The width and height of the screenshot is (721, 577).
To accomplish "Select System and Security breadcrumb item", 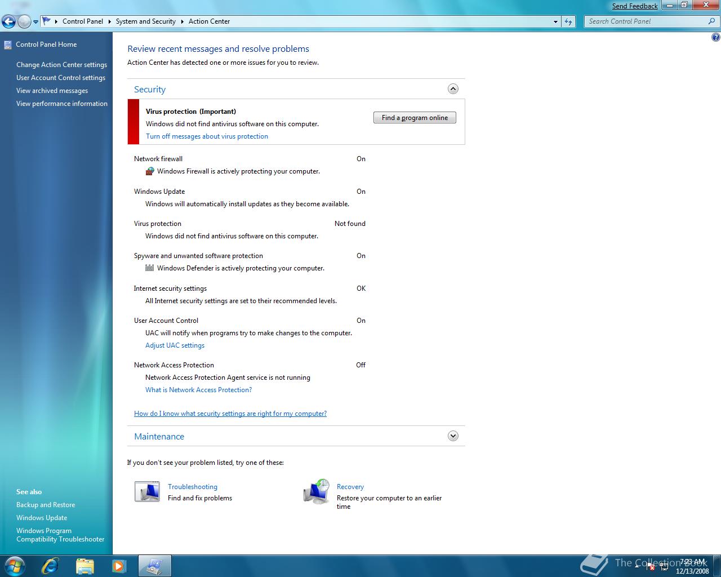I will 146,21.
